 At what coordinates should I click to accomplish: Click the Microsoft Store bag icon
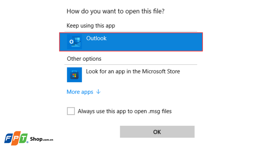[x=74, y=75]
